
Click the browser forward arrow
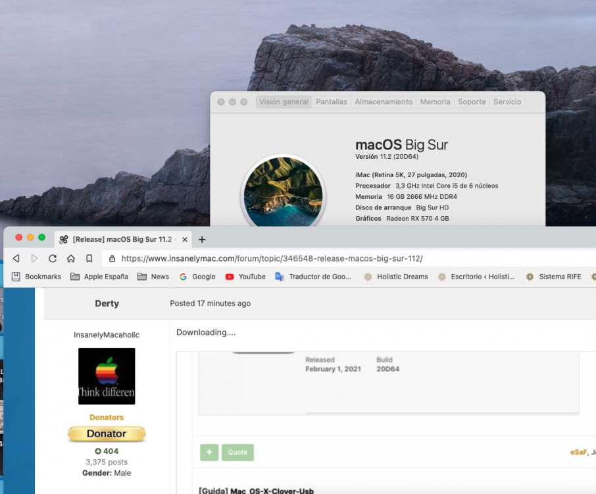coord(34,259)
